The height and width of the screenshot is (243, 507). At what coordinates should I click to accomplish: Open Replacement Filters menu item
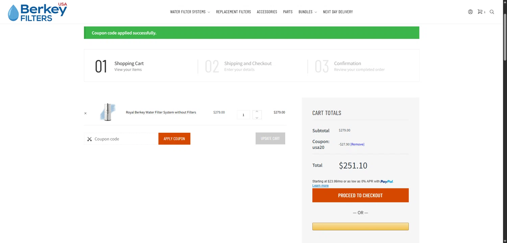(x=234, y=12)
